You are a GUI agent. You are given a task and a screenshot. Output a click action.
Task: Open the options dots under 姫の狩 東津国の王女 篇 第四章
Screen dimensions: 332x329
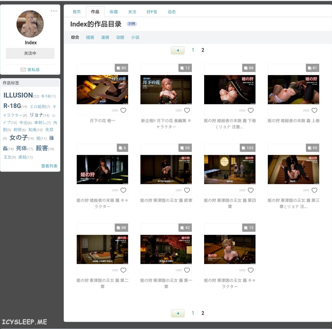pyautogui.click(x=243, y=191)
